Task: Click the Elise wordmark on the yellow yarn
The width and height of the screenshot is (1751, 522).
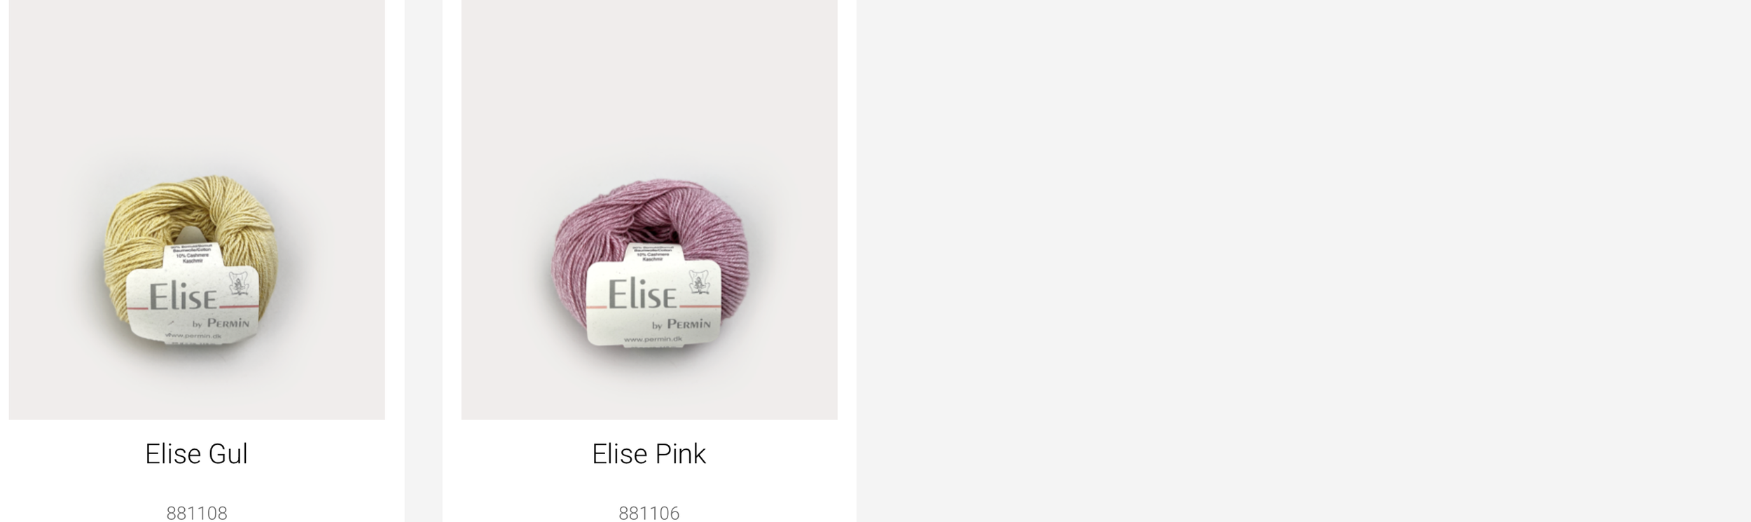Action: [184, 297]
